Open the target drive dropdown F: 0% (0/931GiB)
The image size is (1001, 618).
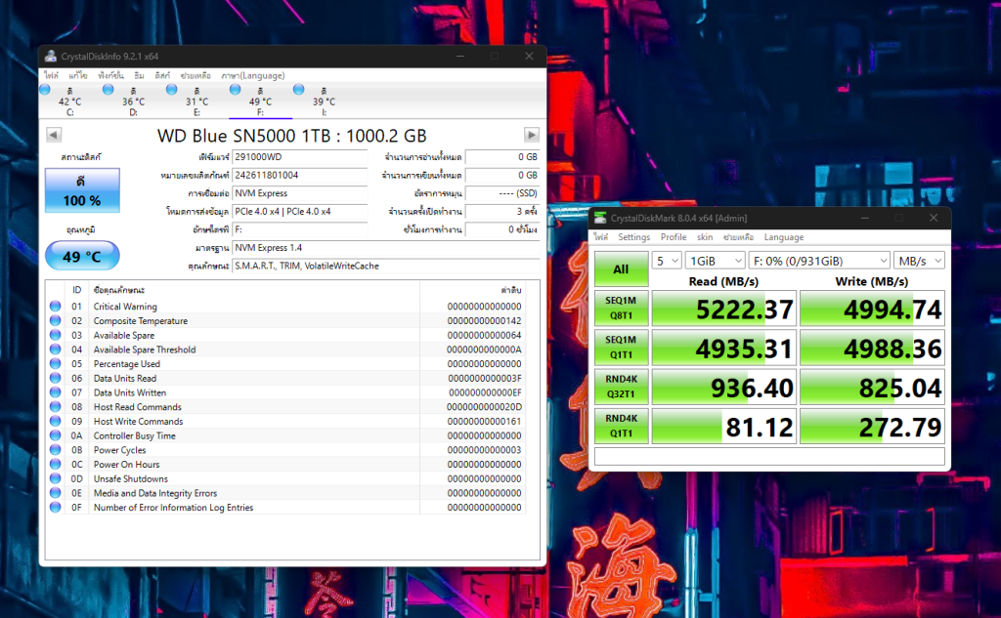coord(820,261)
